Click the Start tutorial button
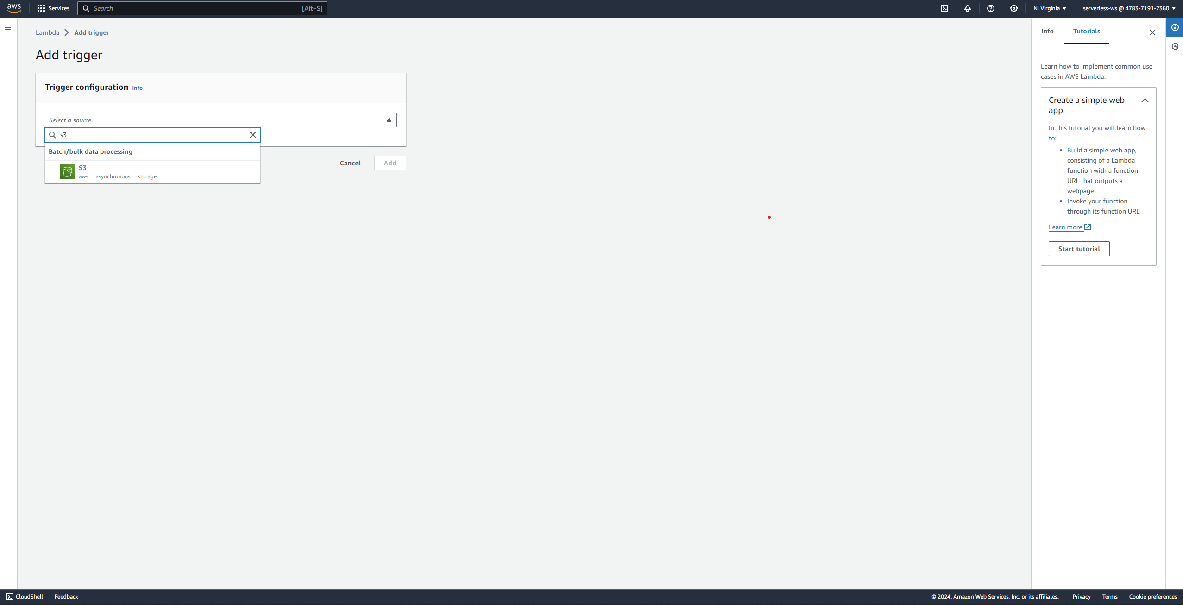Image resolution: width=1183 pixels, height=605 pixels. pos(1079,248)
